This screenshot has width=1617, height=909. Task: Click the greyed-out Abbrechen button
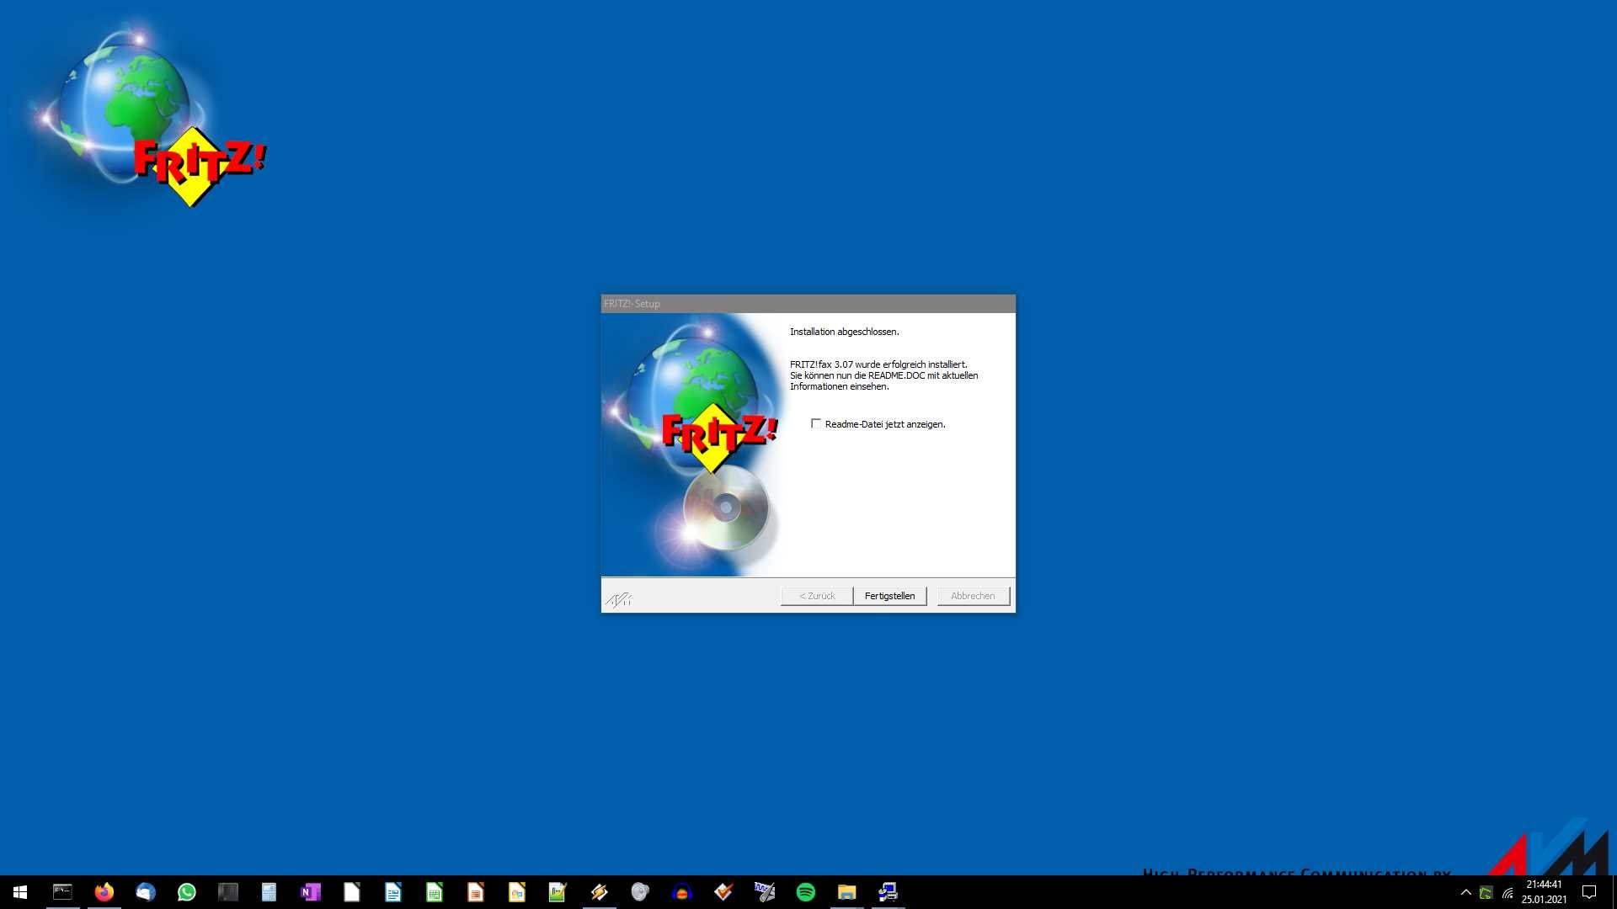click(973, 596)
